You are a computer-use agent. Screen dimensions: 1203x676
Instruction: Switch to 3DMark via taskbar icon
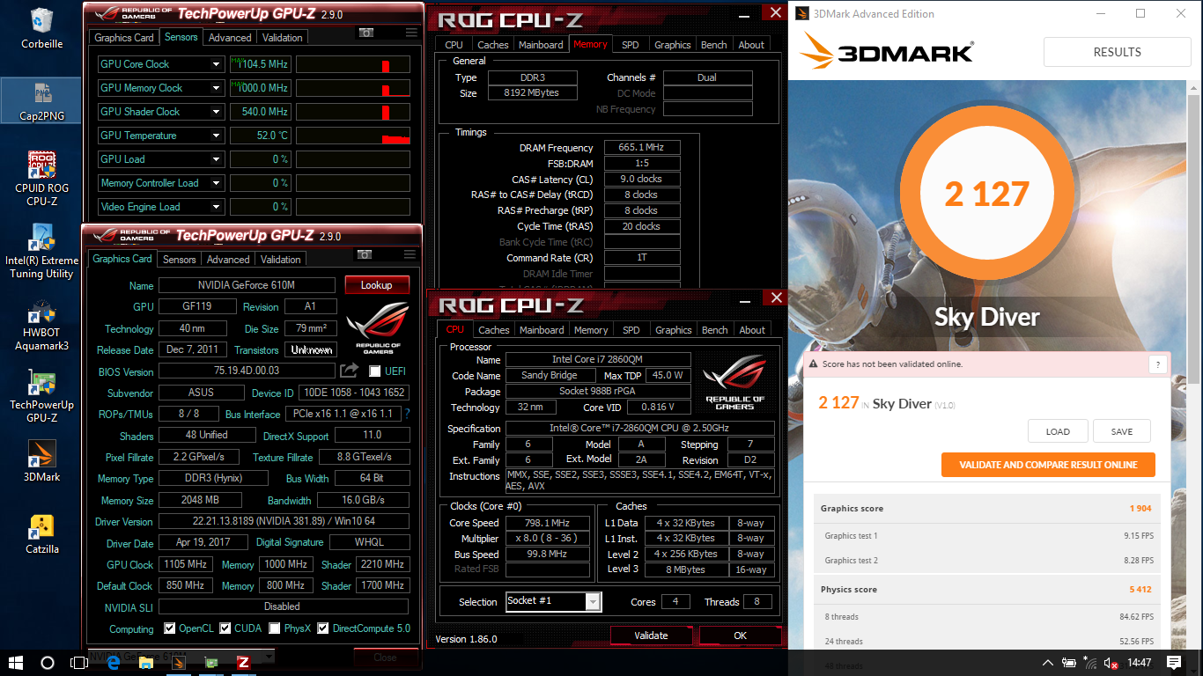179,662
